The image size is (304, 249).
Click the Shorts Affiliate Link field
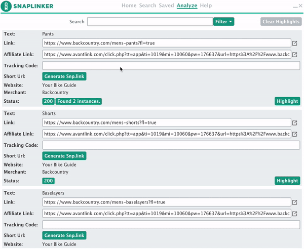[x=167, y=134]
